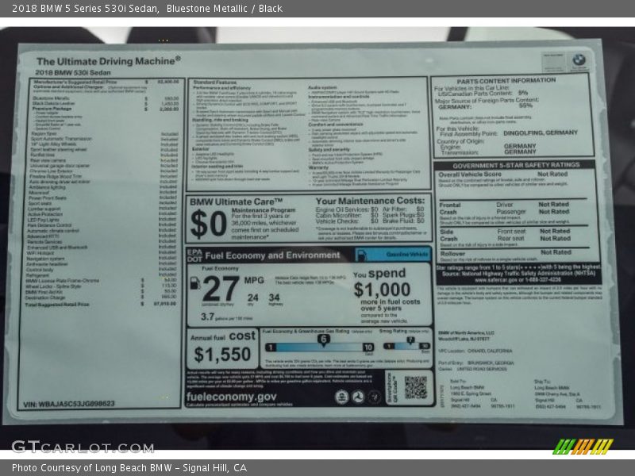Click the 'Black Dakota Leather' line item
This screenshot has width=635, height=476.
pos(106,104)
